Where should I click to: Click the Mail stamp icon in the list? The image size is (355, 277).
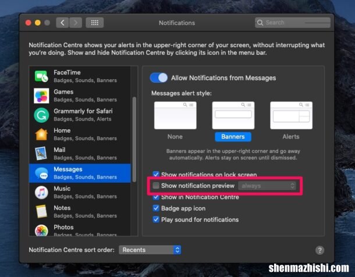tap(41, 154)
